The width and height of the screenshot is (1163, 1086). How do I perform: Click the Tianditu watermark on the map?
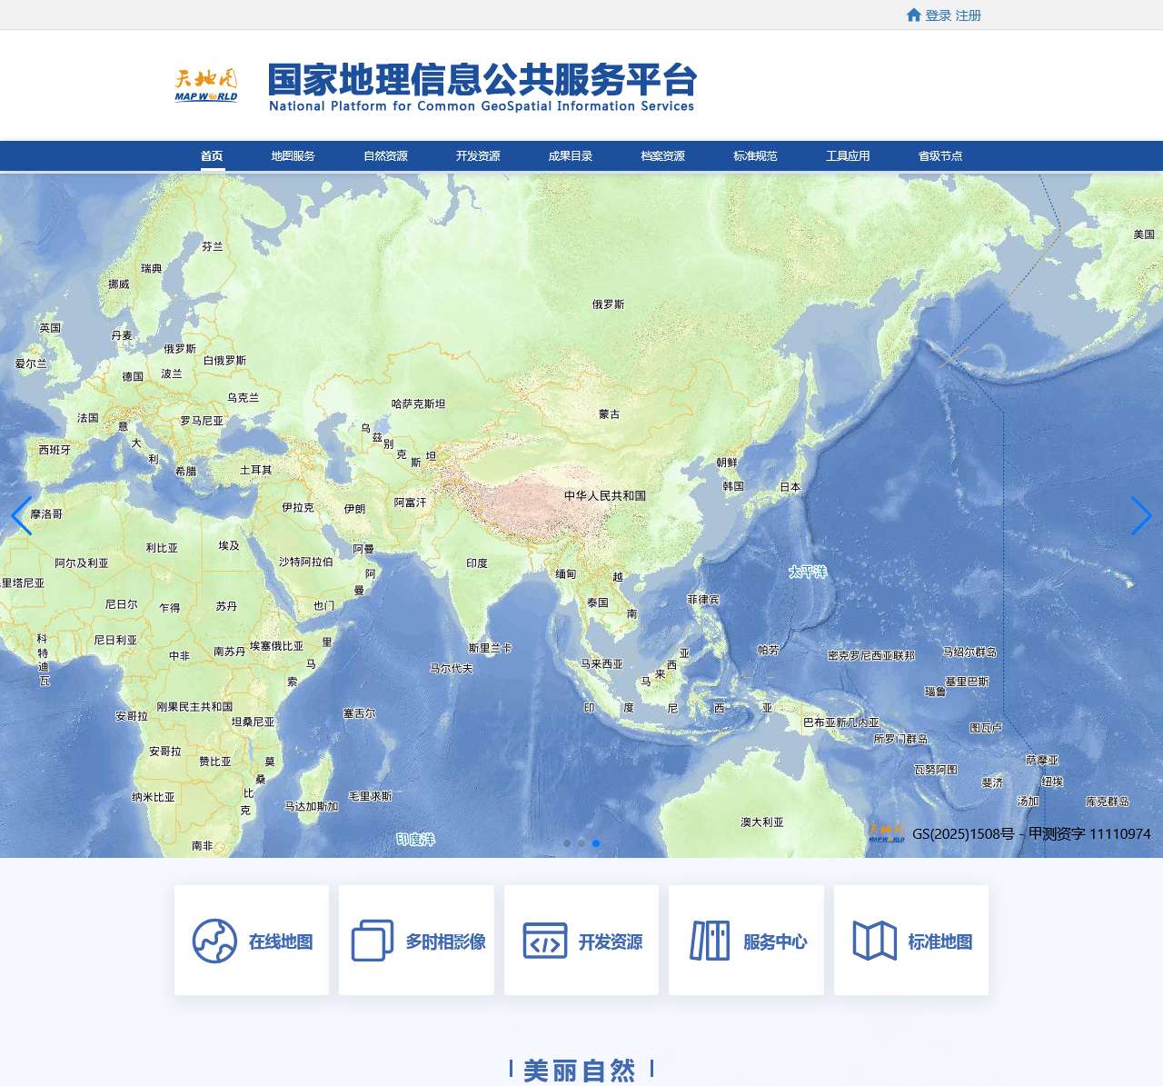coord(886,832)
